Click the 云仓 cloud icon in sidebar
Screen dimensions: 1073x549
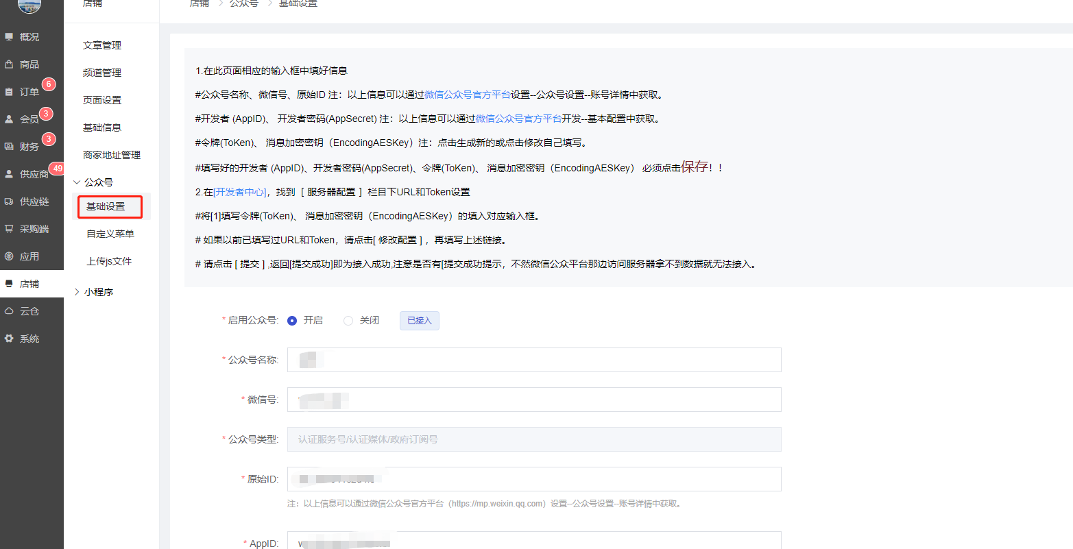pyautogui.click(x=9, y=311)
